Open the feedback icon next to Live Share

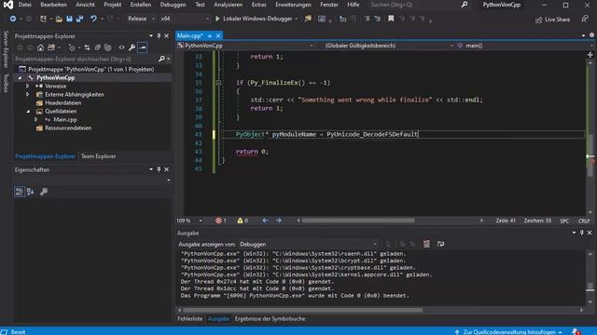pos(585,19)
